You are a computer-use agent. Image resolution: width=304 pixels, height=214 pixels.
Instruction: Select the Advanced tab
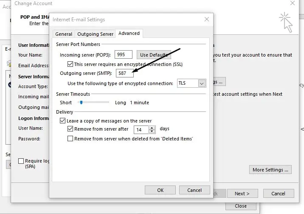[129, 33]
